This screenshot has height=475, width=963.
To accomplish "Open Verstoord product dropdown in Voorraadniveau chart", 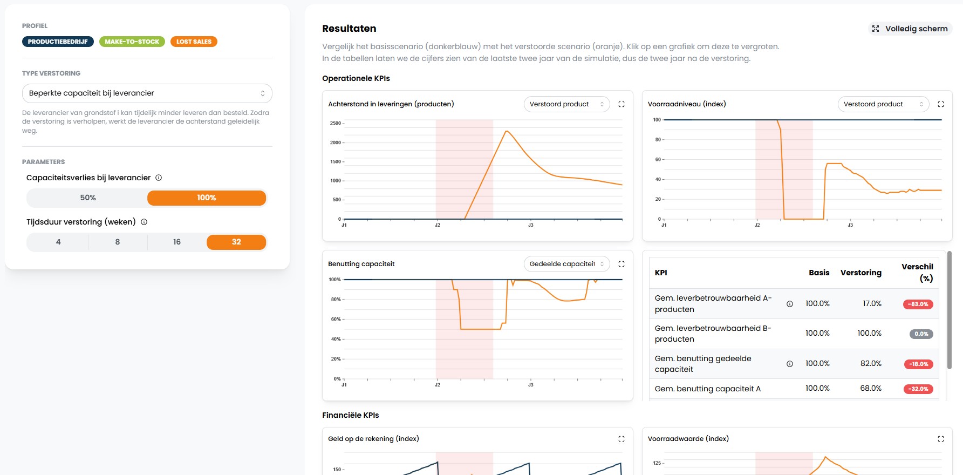I will pos(883,104).
